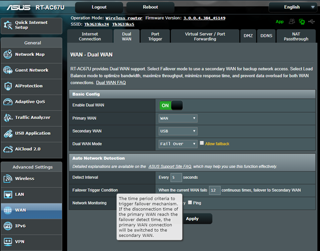This screenshot has width=320, height=251.
Task: Turn off the Enable Dual WAN switch
Action: coord(171,106)
